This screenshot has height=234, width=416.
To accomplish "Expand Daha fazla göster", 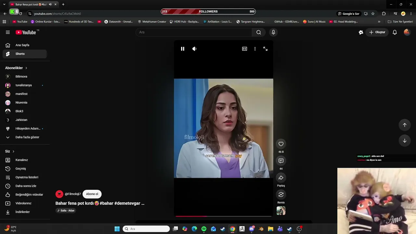I will (25, 137).
